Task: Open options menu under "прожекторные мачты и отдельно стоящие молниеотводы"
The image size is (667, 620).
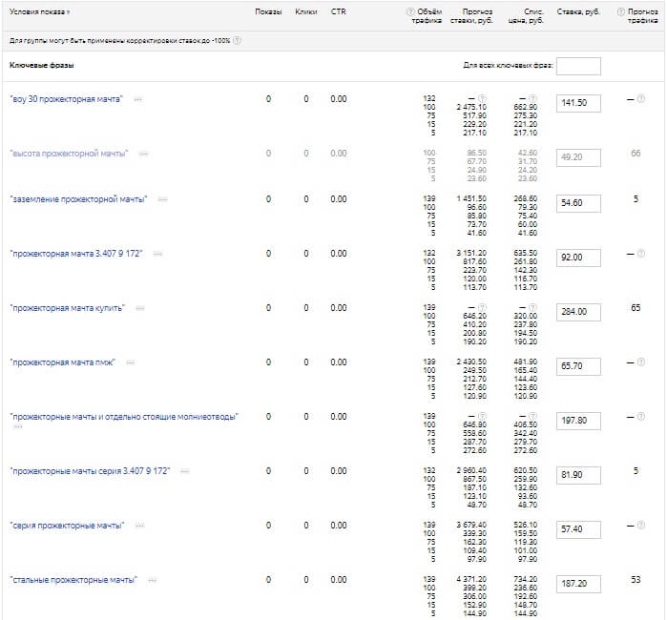Action: (x=18, y=426)
